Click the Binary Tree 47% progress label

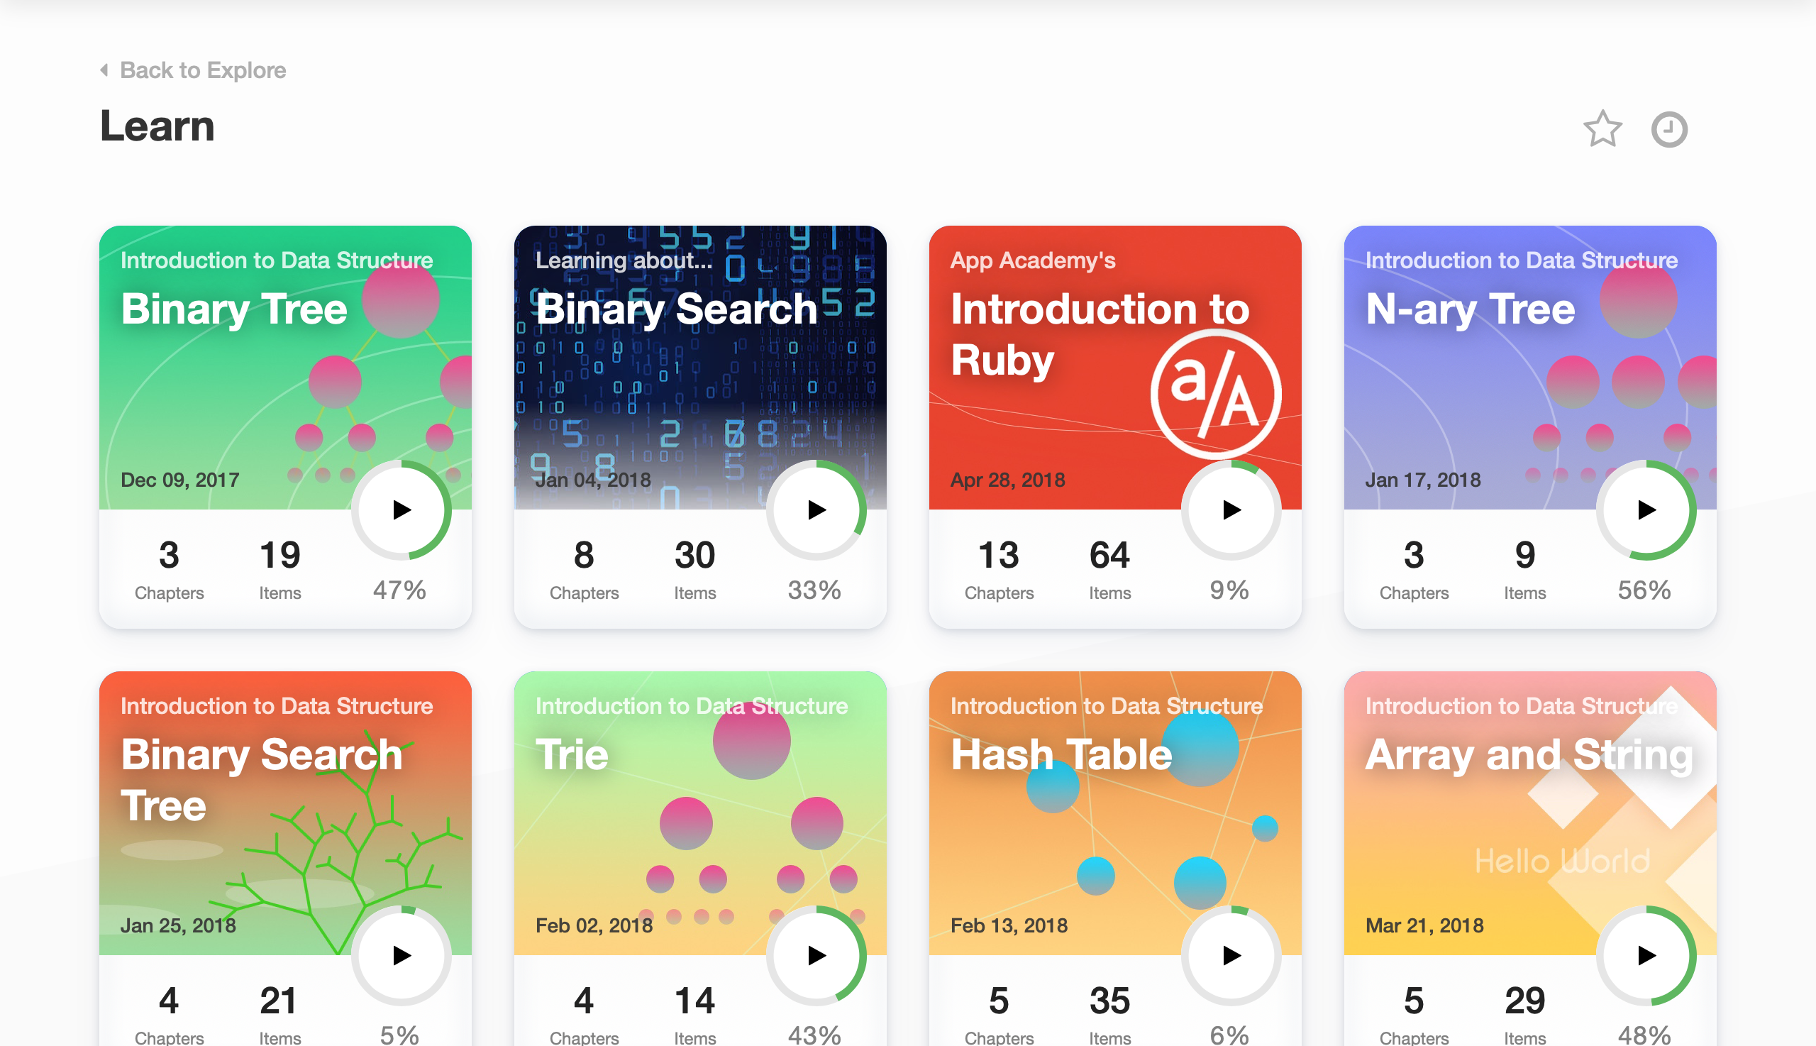(399, 590)
